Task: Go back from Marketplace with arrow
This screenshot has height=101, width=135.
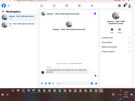Action: point(3,12)
